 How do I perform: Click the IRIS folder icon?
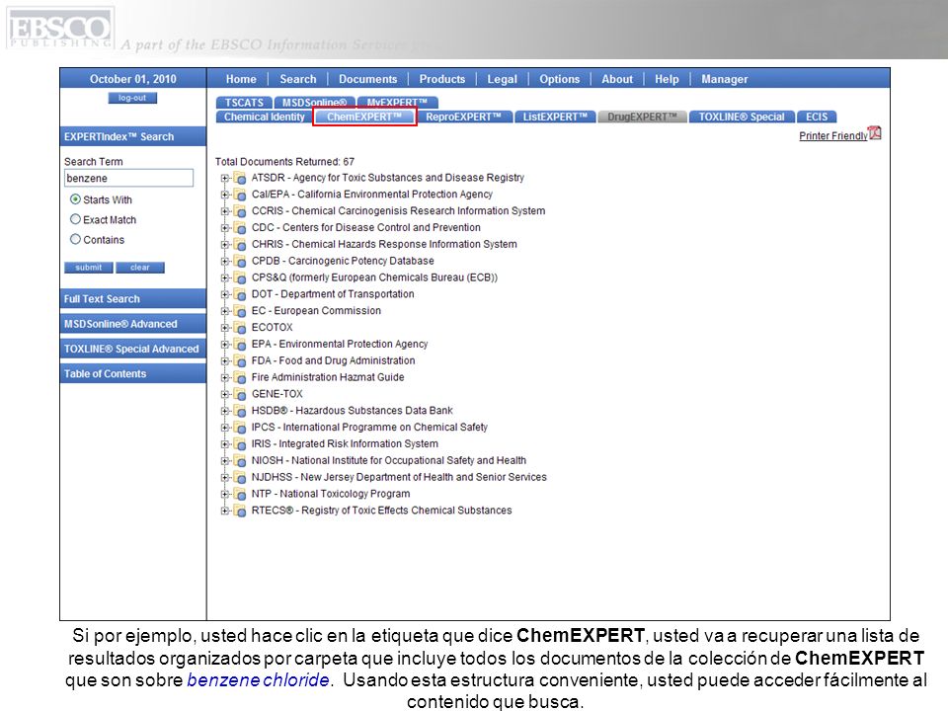pos(240,444)
